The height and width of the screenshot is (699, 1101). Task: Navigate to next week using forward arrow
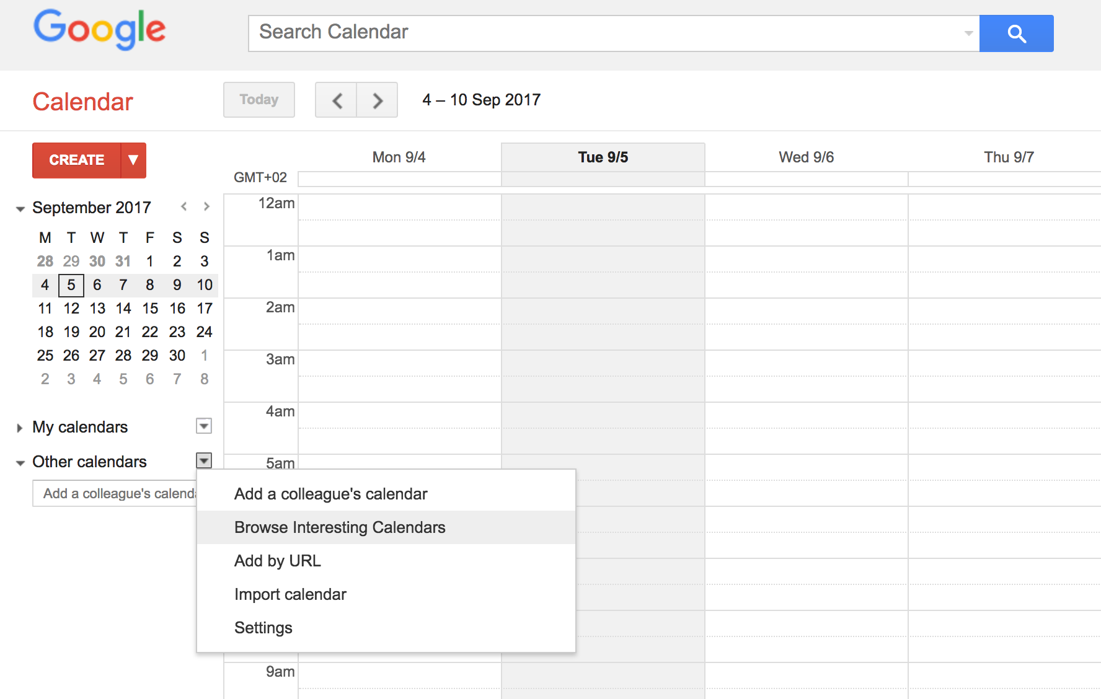[x=377, y=100]
